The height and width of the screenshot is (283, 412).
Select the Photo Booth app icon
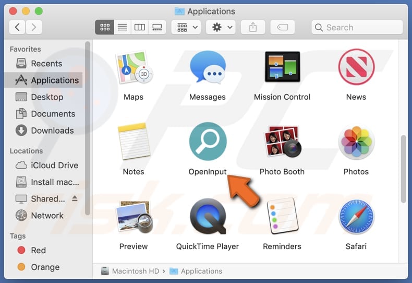pos(282,141)
